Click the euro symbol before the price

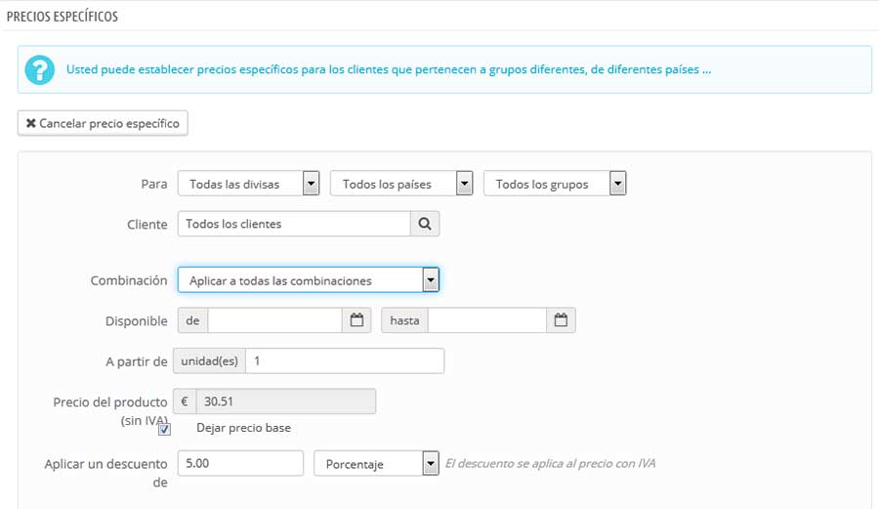[x=185, y=401]
